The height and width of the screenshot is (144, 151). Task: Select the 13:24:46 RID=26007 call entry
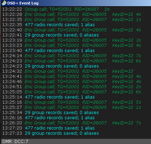coord(72,82)
